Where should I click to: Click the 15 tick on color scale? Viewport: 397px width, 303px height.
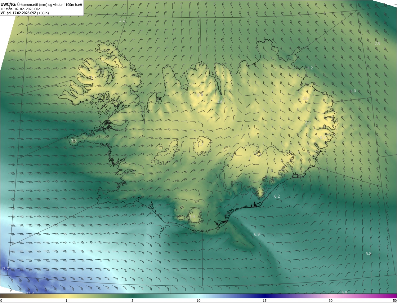tap(265, 301)
